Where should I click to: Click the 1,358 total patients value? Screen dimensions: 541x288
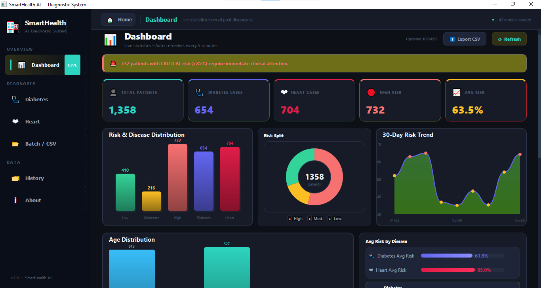coord(123,110)
